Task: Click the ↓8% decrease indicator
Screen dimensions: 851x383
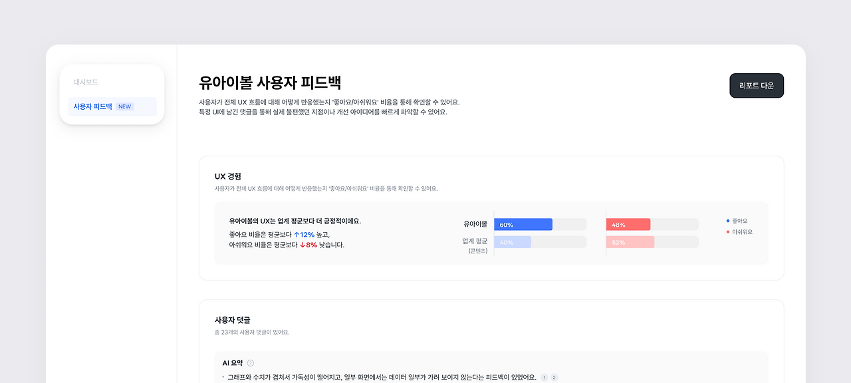Action: (307, 245)
